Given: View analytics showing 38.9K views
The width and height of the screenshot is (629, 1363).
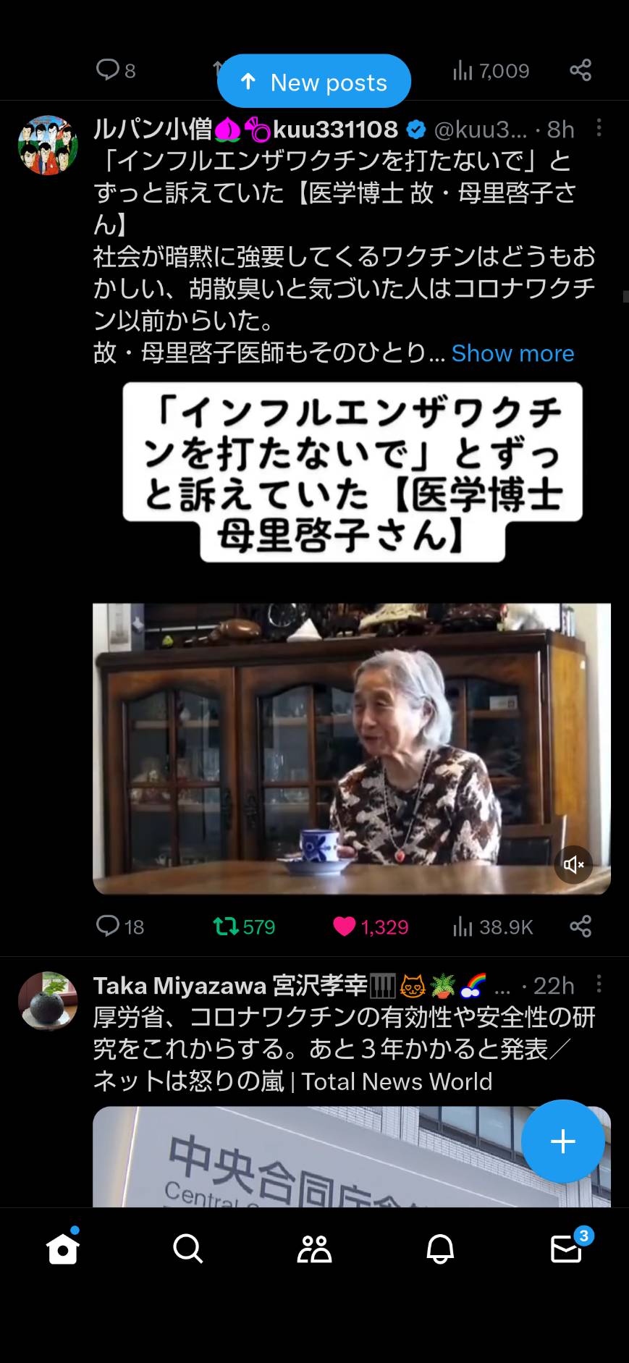Looking at the screenshot, I should 493,927.
